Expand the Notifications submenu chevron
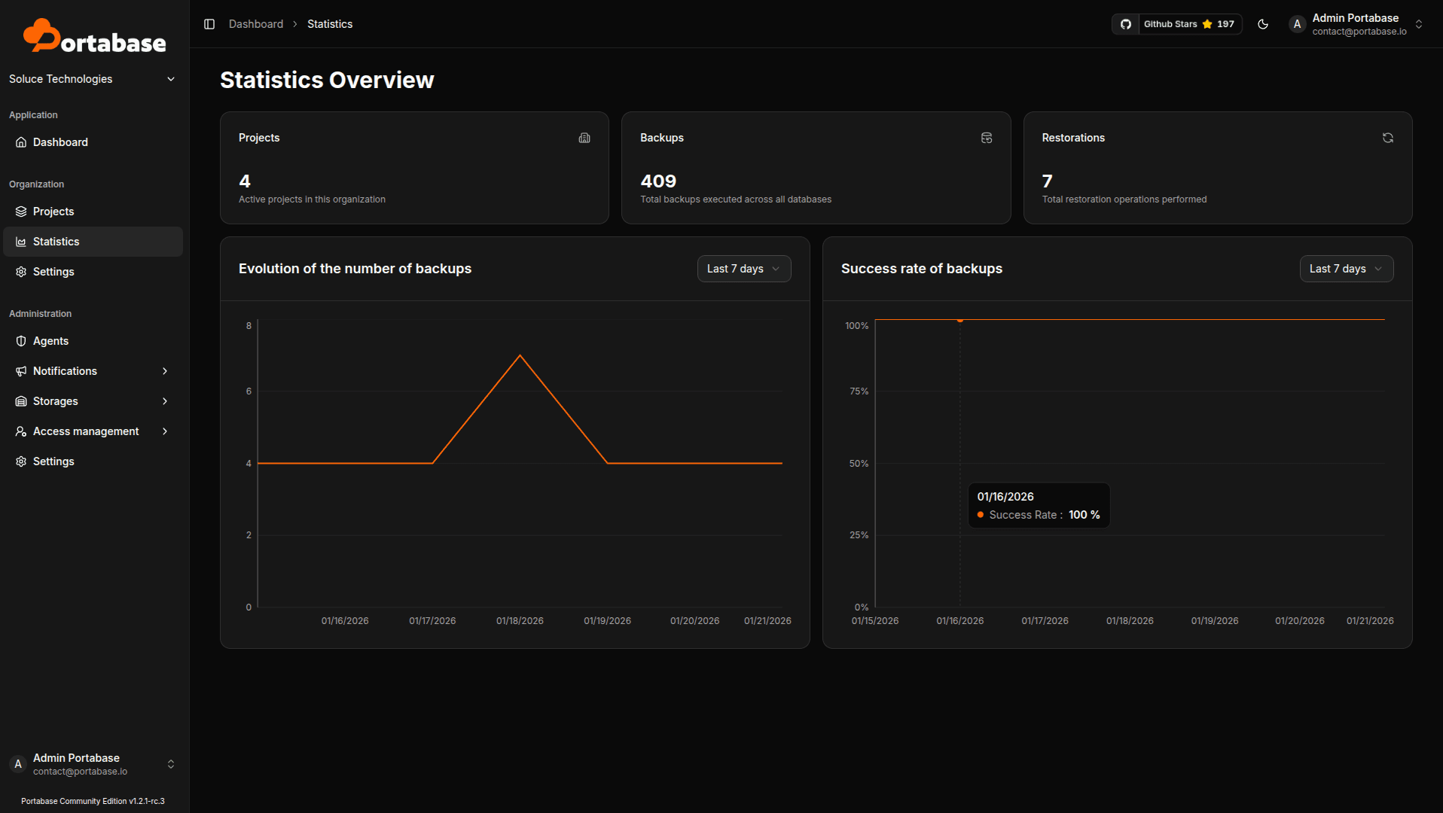 [x=165, y=371]
